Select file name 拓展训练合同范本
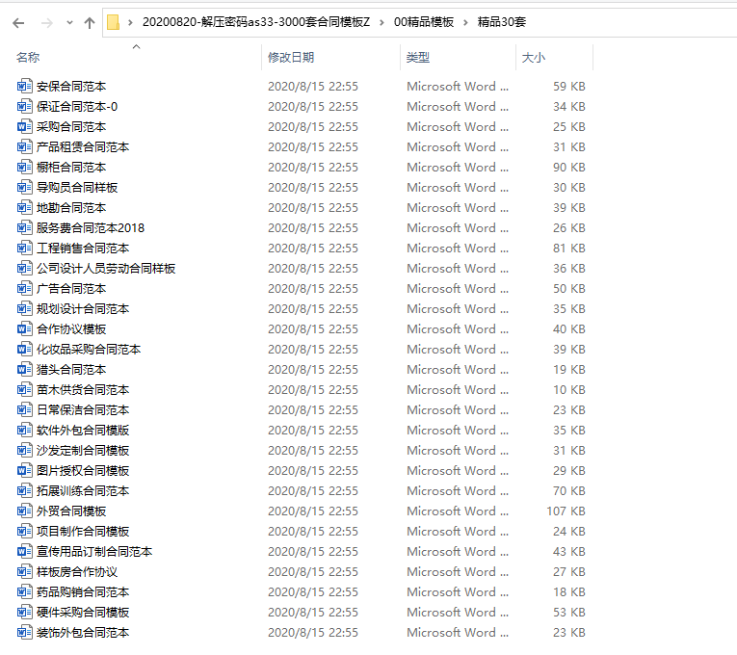Screen dimensions: 737x655 point(83,490)
